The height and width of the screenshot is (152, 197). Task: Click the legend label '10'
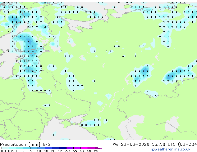coord(39,151)
